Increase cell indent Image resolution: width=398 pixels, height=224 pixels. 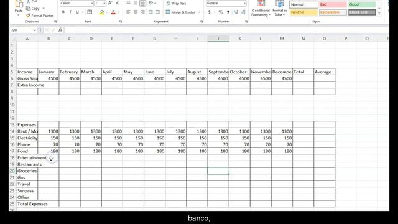[x=157, y=12]
